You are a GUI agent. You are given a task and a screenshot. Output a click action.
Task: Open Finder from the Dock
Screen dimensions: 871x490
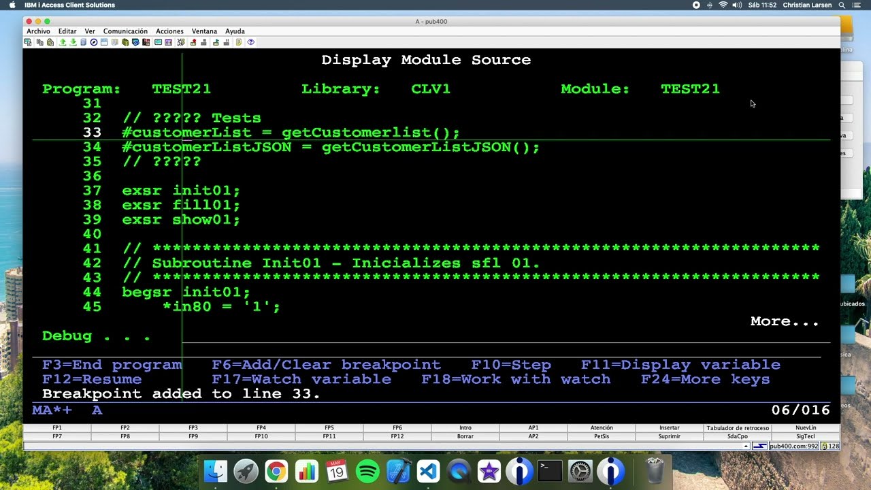pyautogui.click(x=216, y=471)
